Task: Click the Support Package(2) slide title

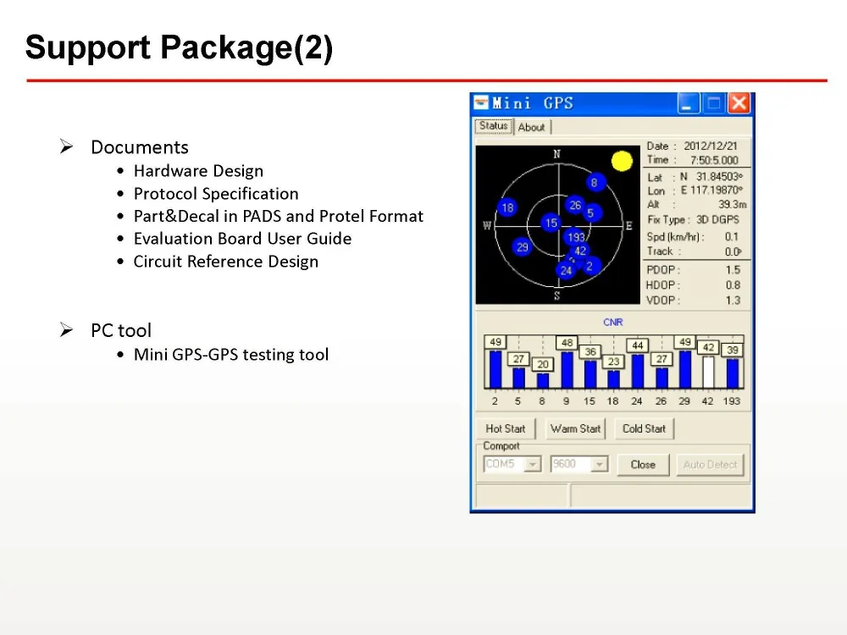Action: point(179,47)
